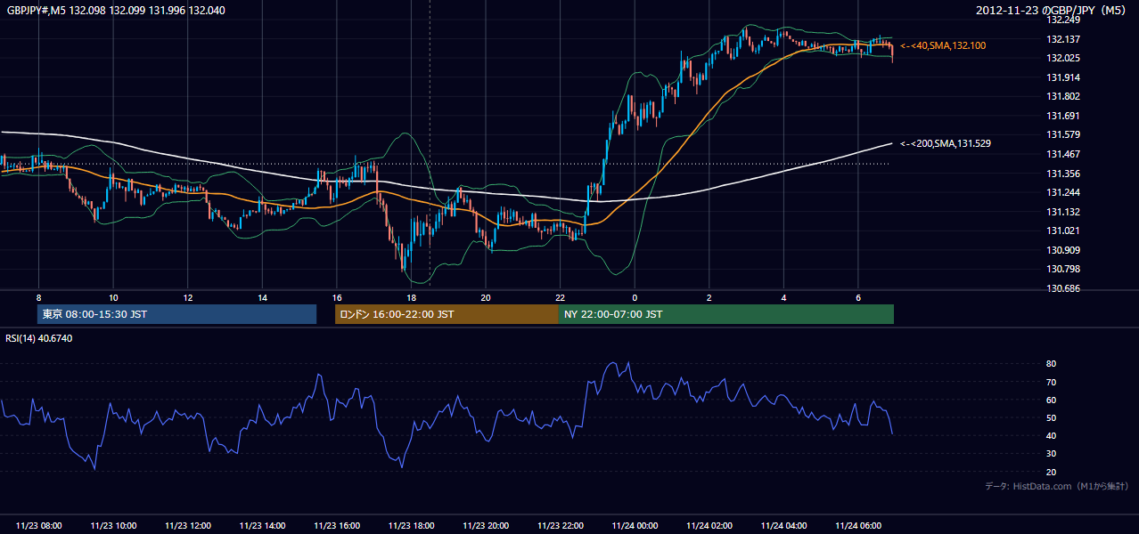Click the 131.914 price axis label
Image resolution: width=1139 pixels, height=534 pixels.
1063,77
